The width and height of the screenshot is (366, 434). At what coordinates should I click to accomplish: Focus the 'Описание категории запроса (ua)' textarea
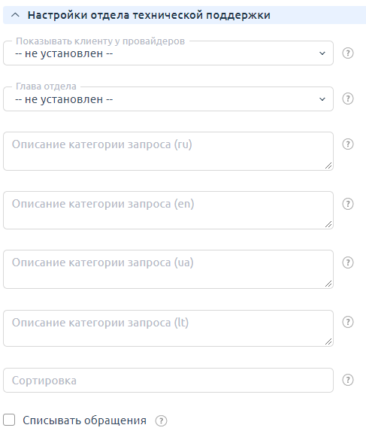pyautogui.click(x=168, y=269)
